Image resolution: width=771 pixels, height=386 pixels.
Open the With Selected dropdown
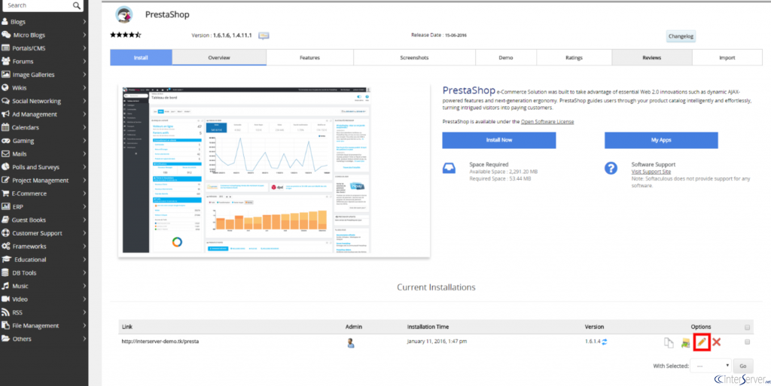[711, 366]
